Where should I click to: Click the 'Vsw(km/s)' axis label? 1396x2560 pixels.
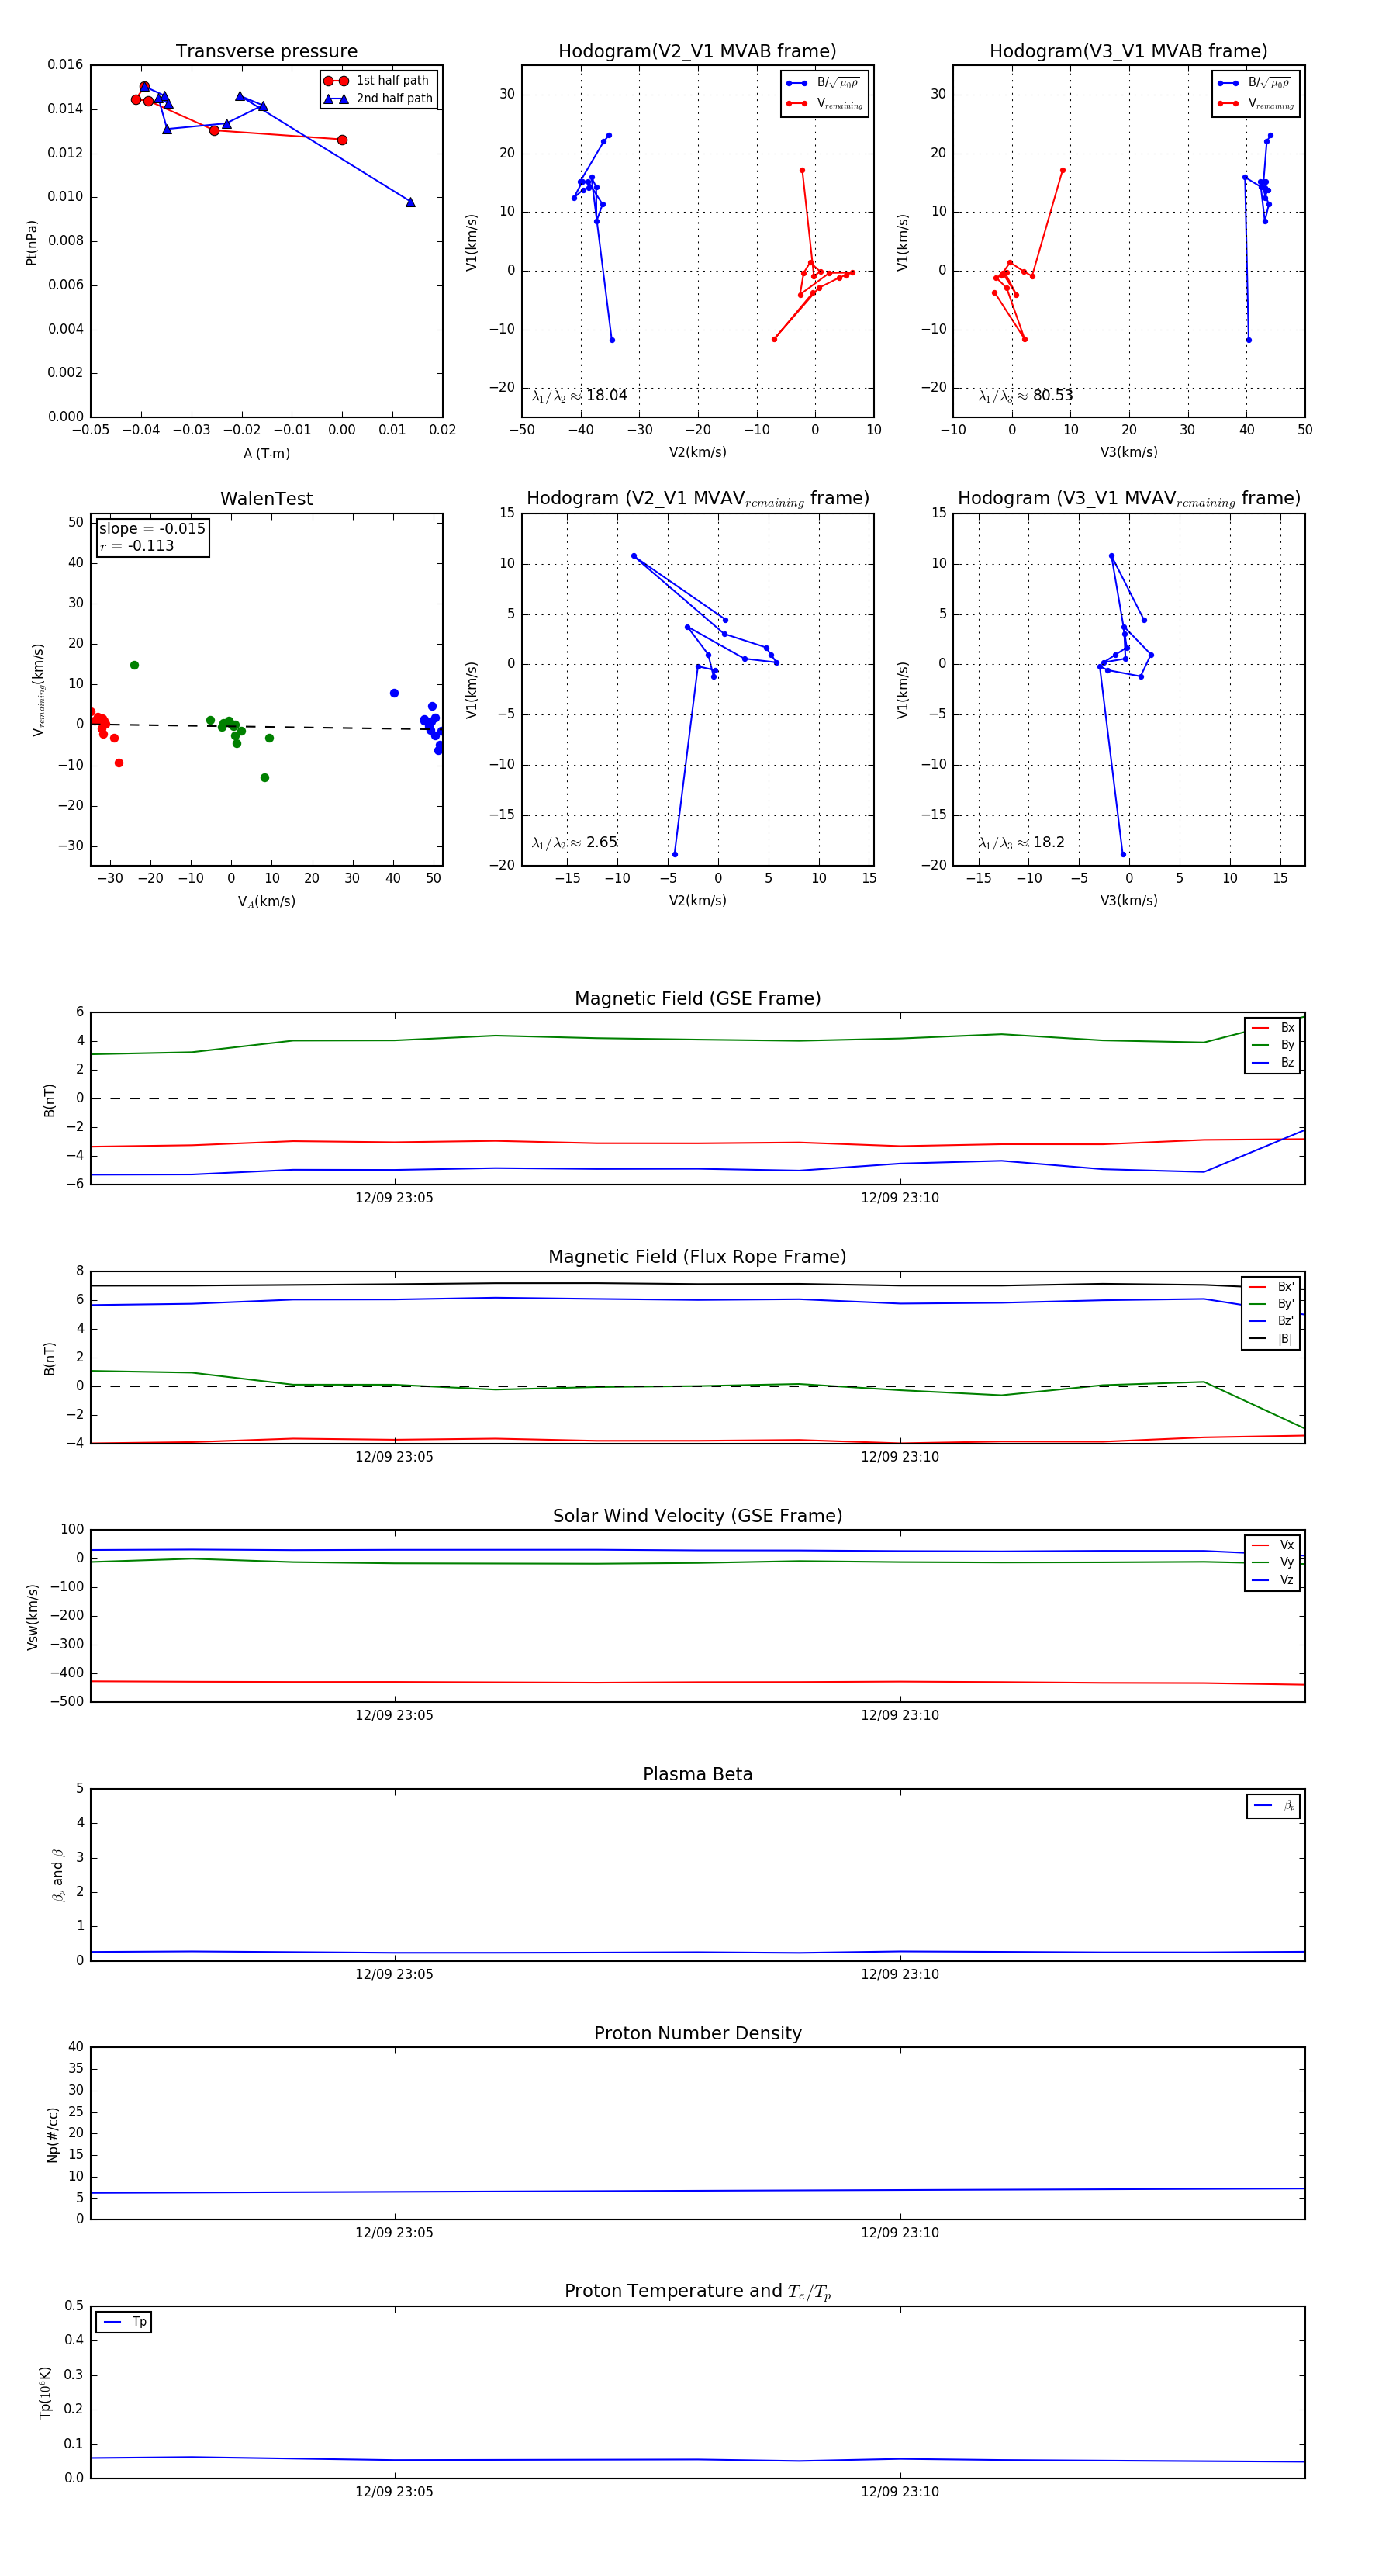point(32,1618)
